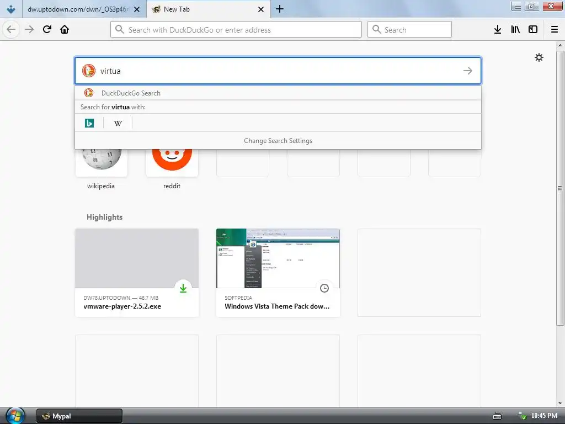Open the reddit top site tile

172,169
